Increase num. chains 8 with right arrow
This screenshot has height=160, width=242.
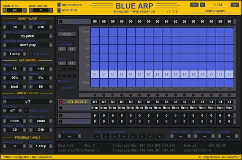pos(24,146)
